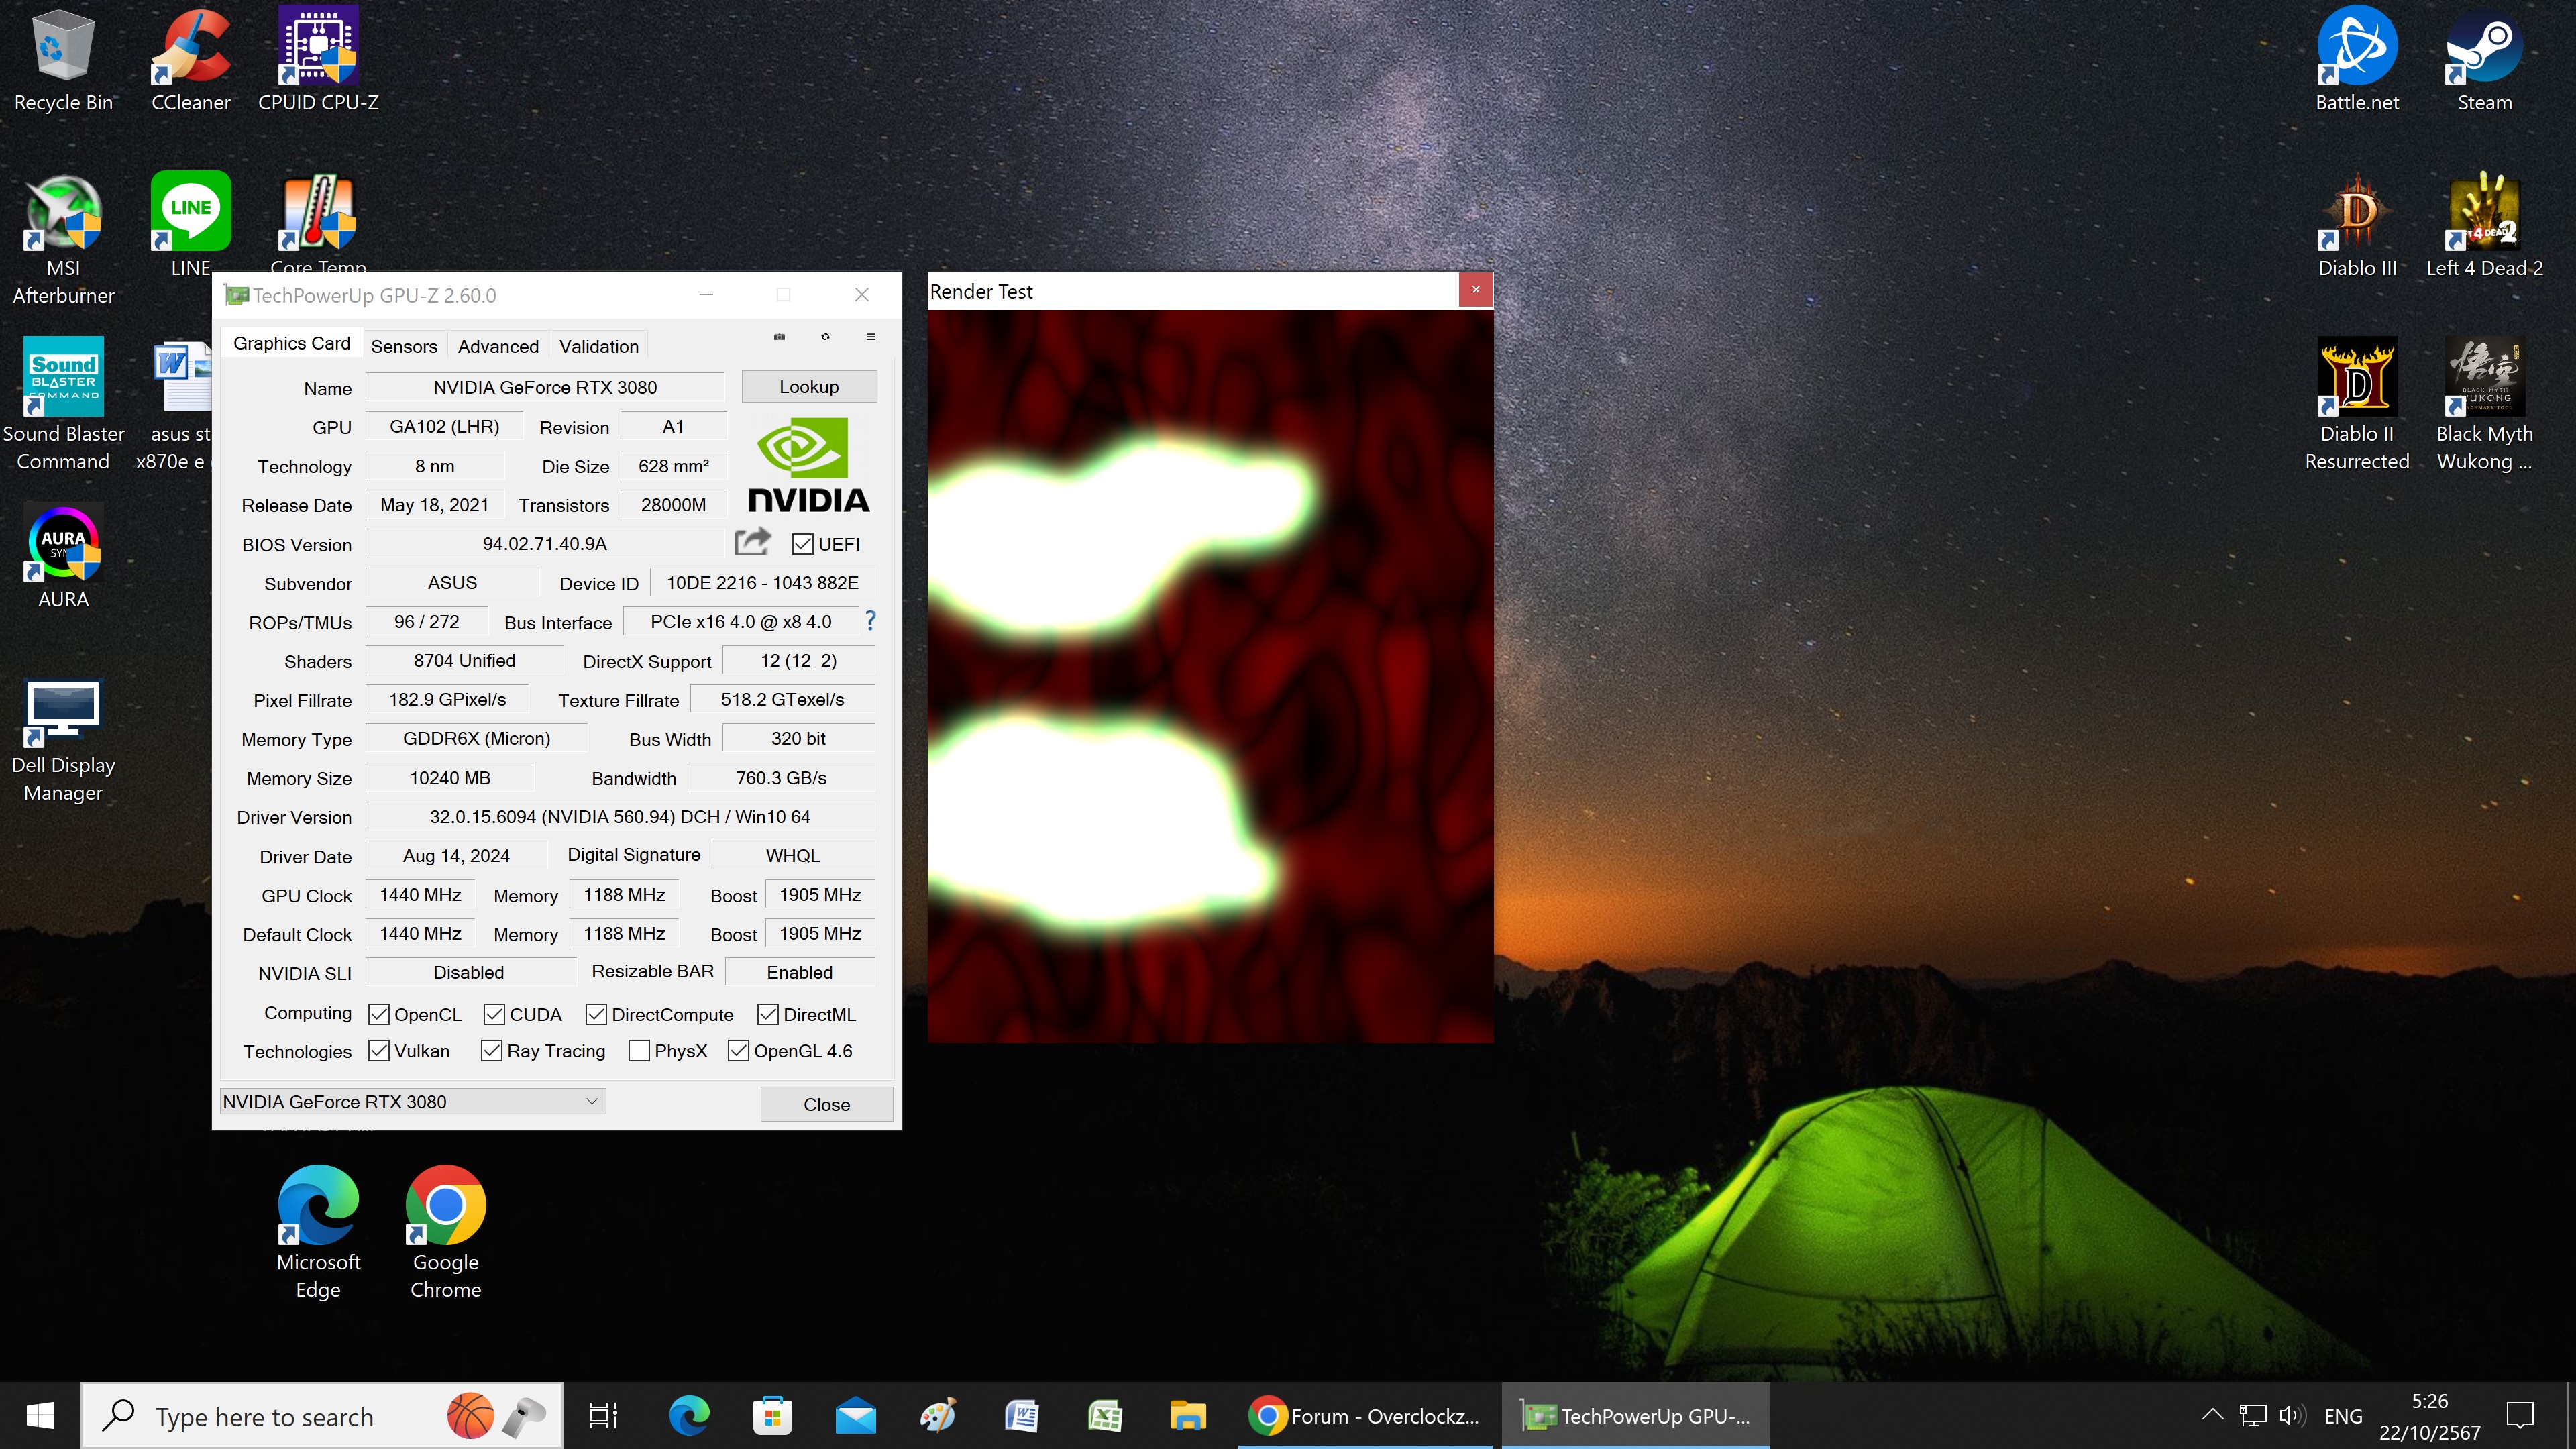Image resolution: width=2576 pixels, height=1449 pixels.
Task: Open the Microsoft Edge desktop icon
Action: [318, 1232]
